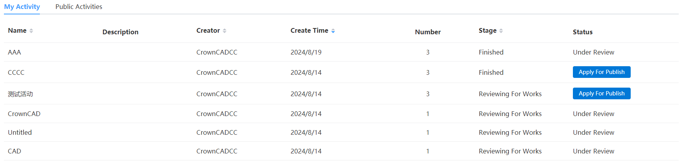
Task: Sort table by Name column icon
Action: (31, 31)
